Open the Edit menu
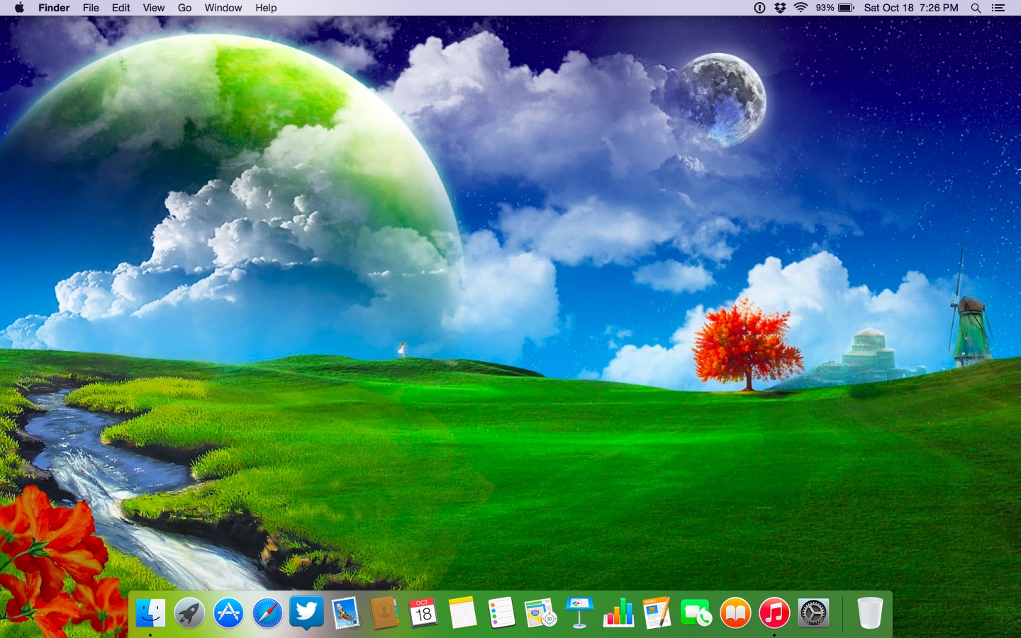Viewport: 1021px width, 638px height. 121,8
